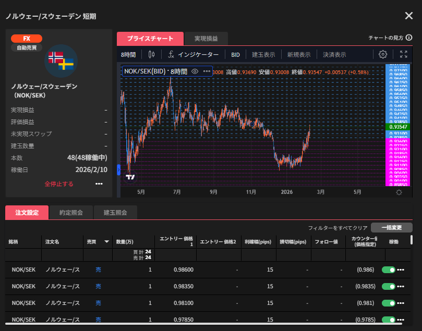This screenshot has height=331, width=422.
Task: Switch off the 0.98100 order toggle
Action: point(389,303)
